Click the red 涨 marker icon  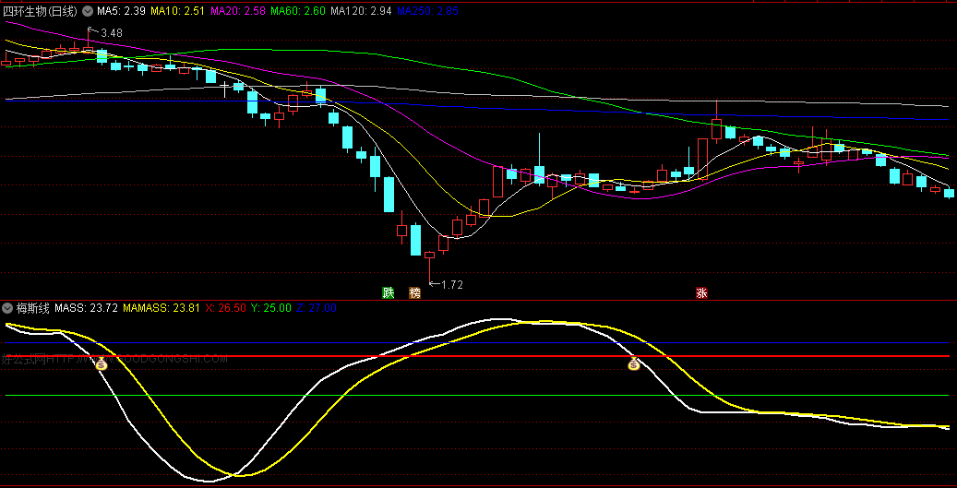point(702,293)
